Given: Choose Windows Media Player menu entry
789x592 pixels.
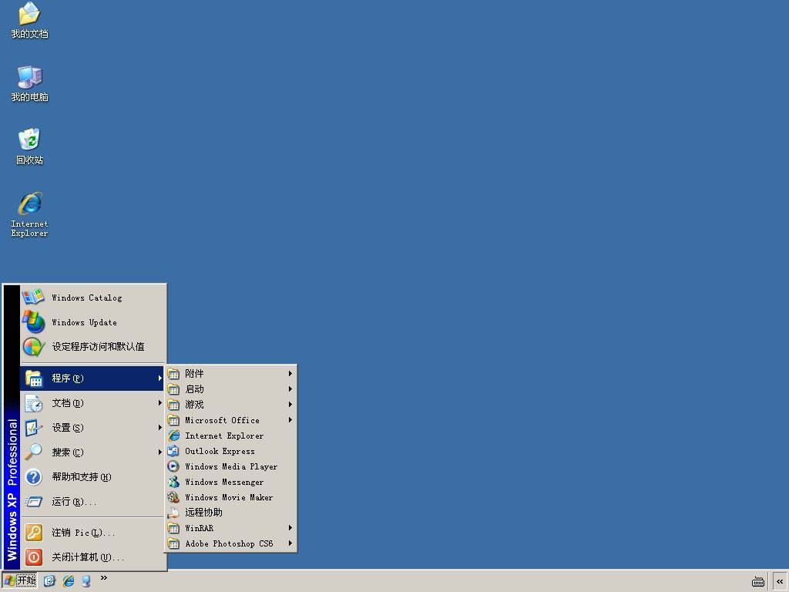Looking at the screenshot, I should point(231,466).
